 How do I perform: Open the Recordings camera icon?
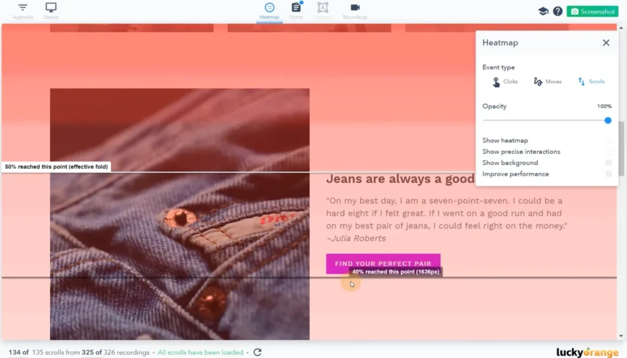[355, 7]
